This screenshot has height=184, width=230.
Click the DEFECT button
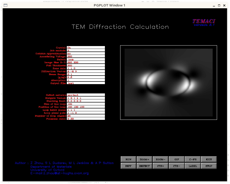click(x=145, y=166)
